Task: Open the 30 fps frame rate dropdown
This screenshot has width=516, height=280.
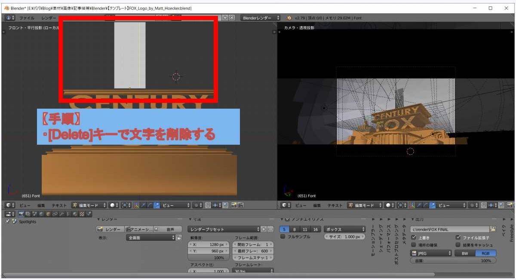Action: pos(253,271)
